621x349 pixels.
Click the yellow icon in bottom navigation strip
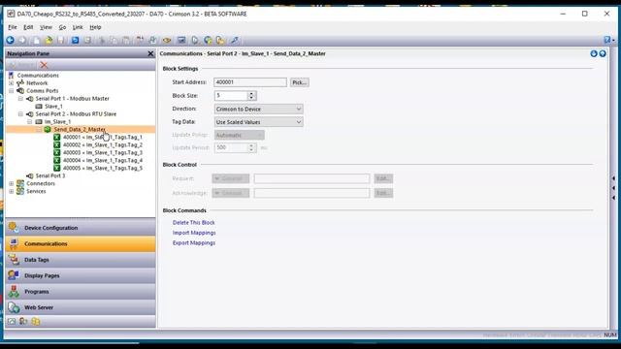coord(36,321)
